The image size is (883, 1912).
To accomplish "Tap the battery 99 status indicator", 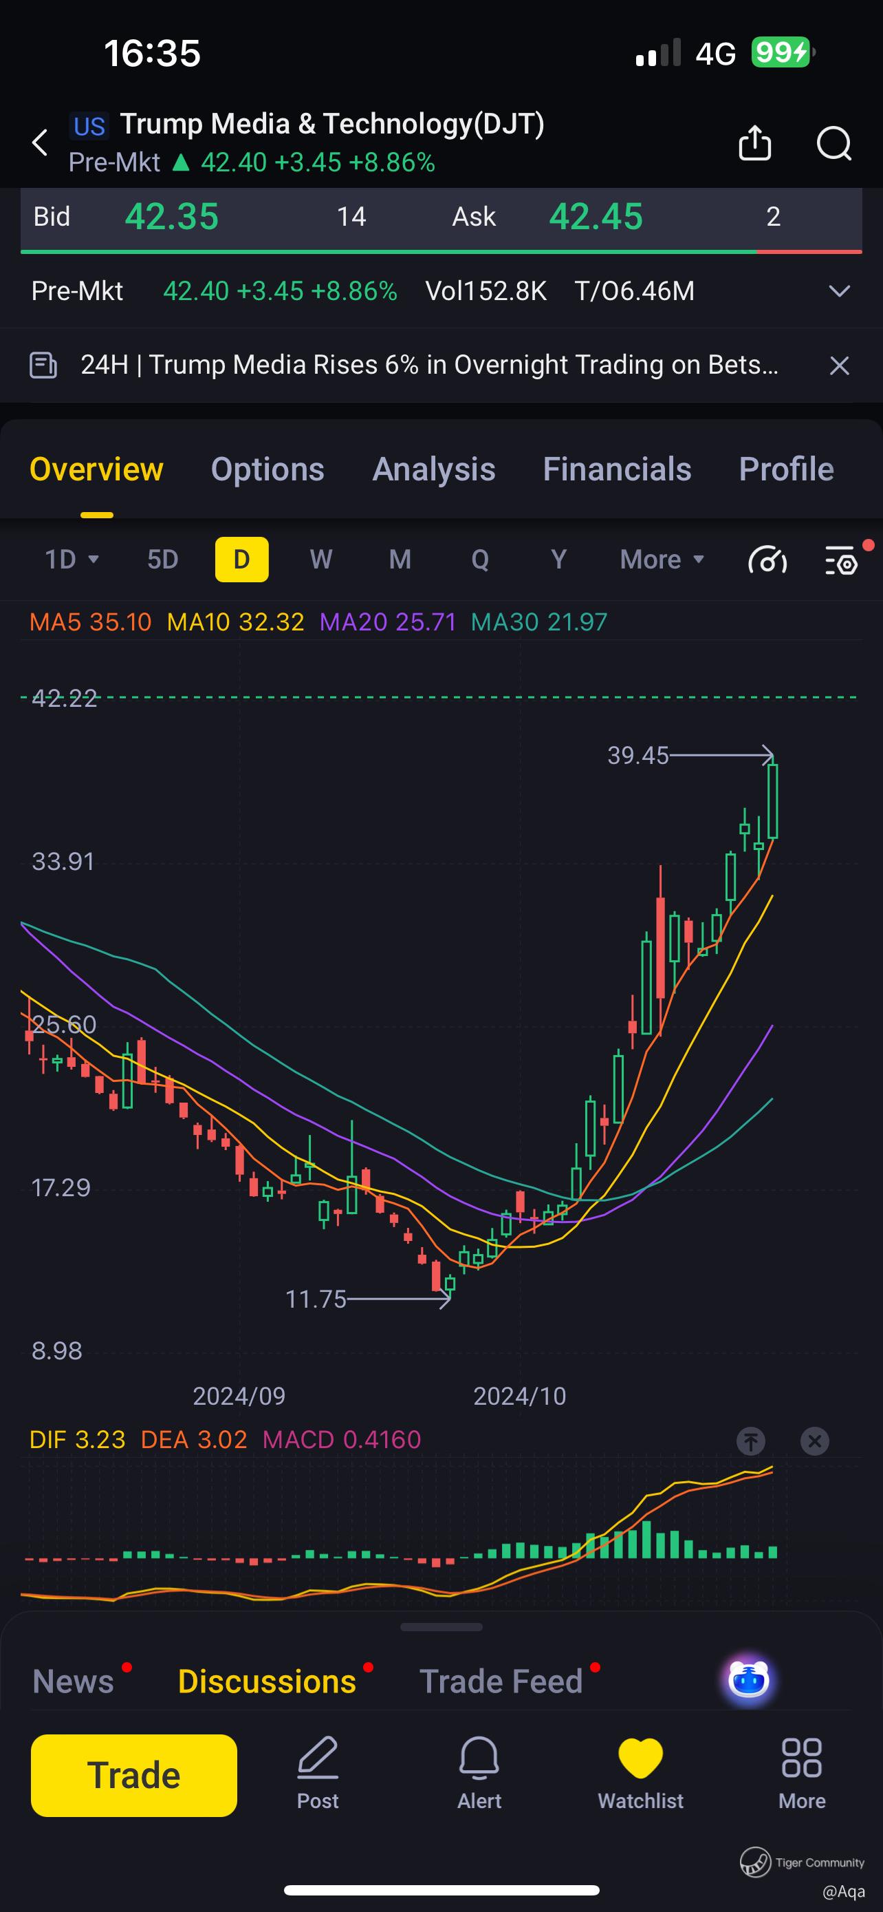I will point(783,53).
